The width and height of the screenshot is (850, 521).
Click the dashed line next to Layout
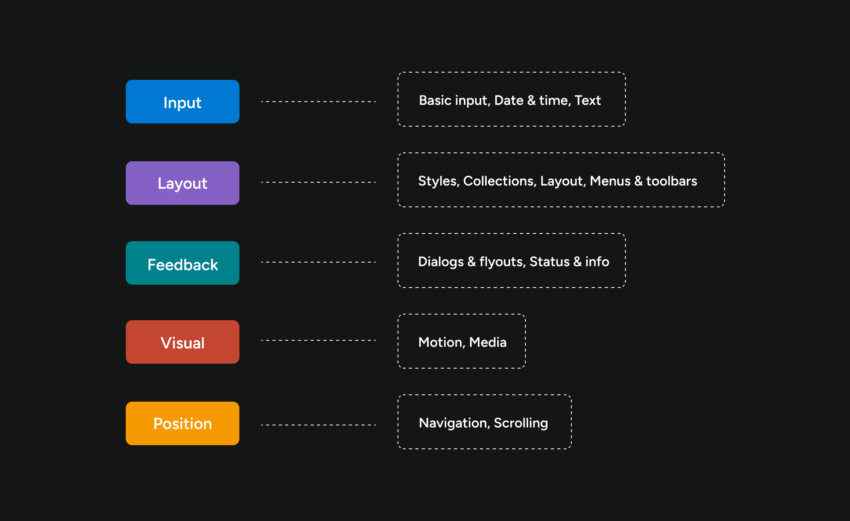point(319,182)
